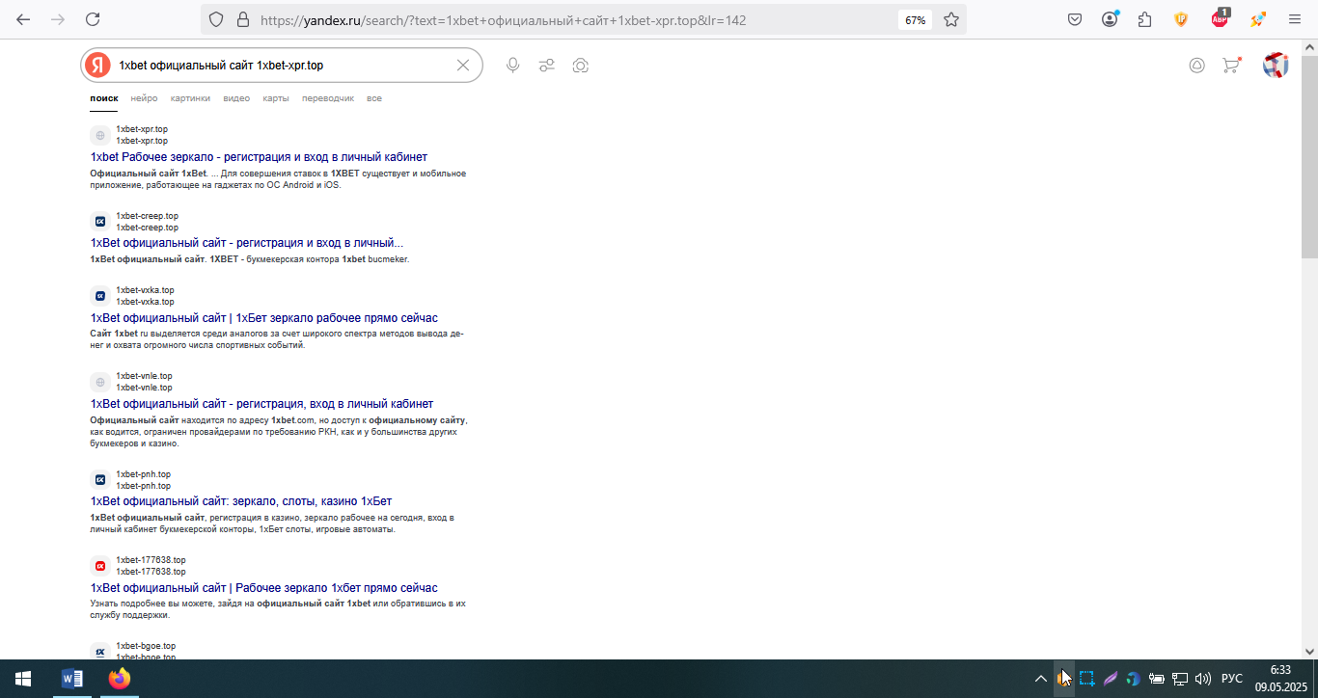The height and width of the screenshot is (698, 1318).
Task: Select the поиск tab
Action: point(104,98)
